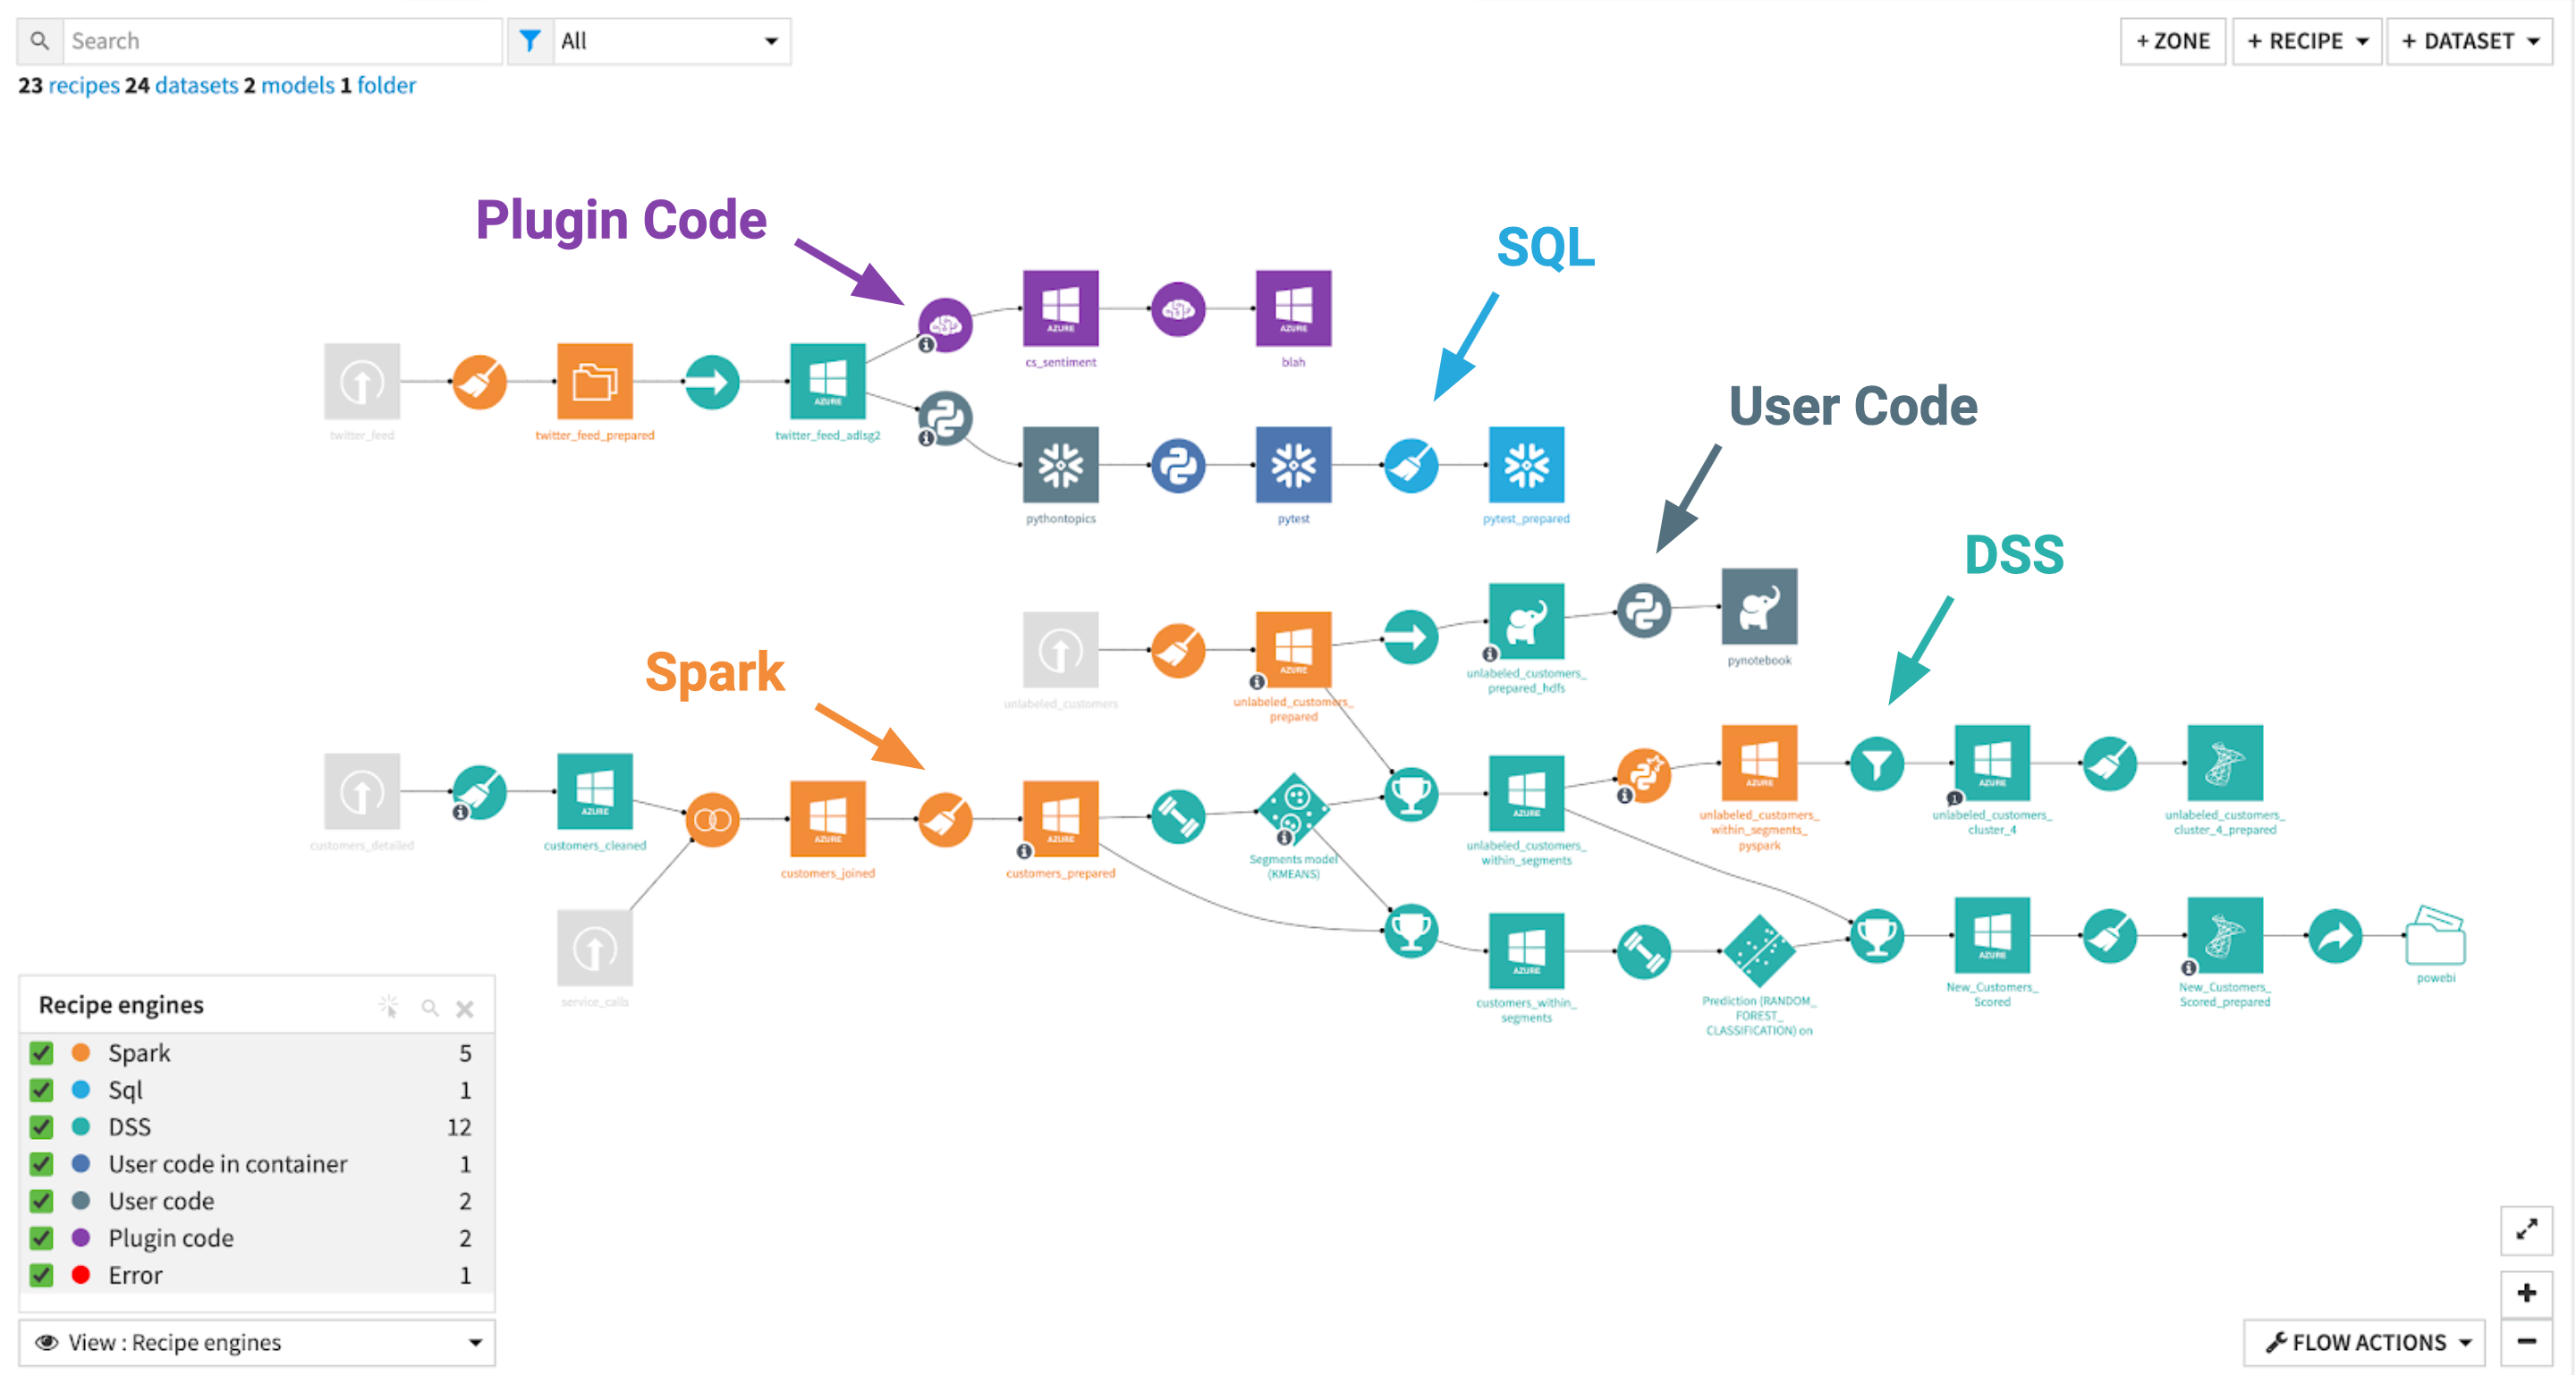Click the recipes count link
The width and height of the screenshot is (2576, 1375).
click(82, 85)
